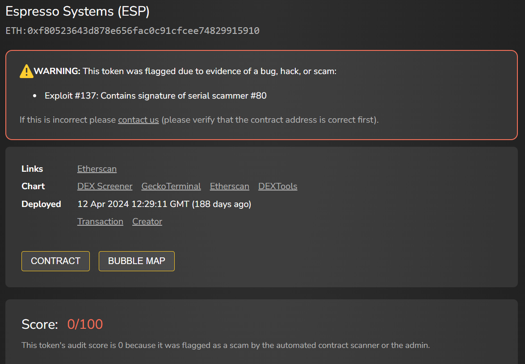Image resolution: width=525 pixels, height=364 pixels.
Task: Click the Exploit #137 bullet text
Action: (x=155, y=95)
